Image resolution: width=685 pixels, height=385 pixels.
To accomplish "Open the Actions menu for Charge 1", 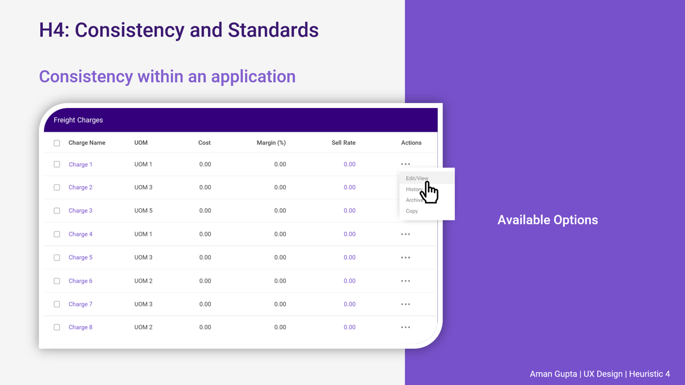I will 405,164.
